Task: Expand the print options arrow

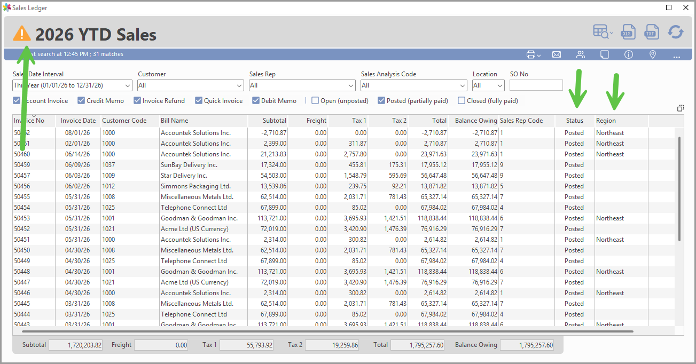Action: click(539, 56)
